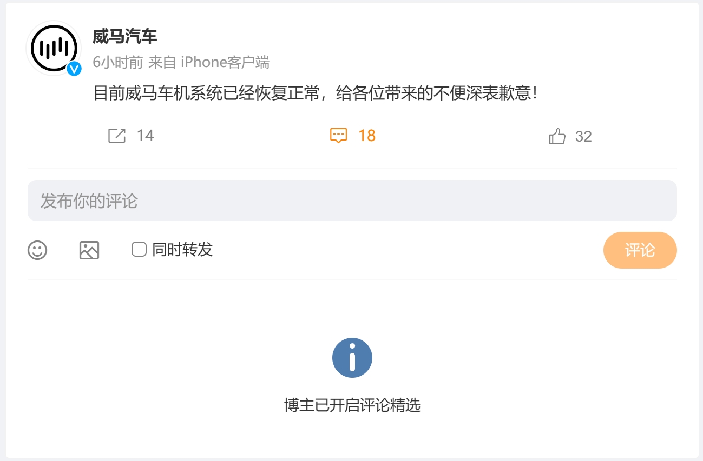Screen dimensions: 703x461
Task: Focus the 发布你的评论 comment input
Action: click(x=352, y=201)
